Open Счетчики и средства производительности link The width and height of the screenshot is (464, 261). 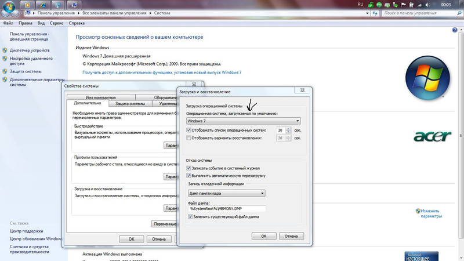pyautogui.click(x=30, y=249)
